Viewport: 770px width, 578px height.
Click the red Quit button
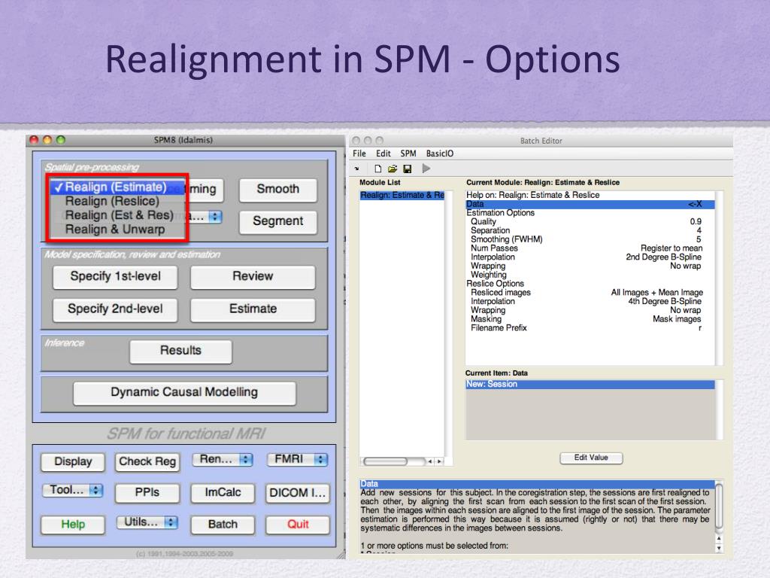pos(297,525)
